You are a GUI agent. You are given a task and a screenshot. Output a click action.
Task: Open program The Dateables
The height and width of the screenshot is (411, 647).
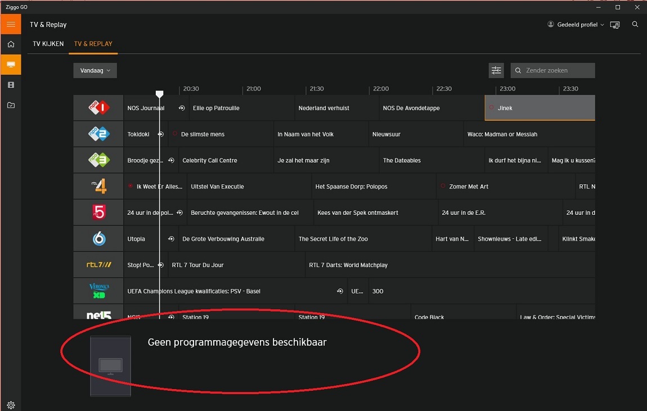(x=432, y=160)
